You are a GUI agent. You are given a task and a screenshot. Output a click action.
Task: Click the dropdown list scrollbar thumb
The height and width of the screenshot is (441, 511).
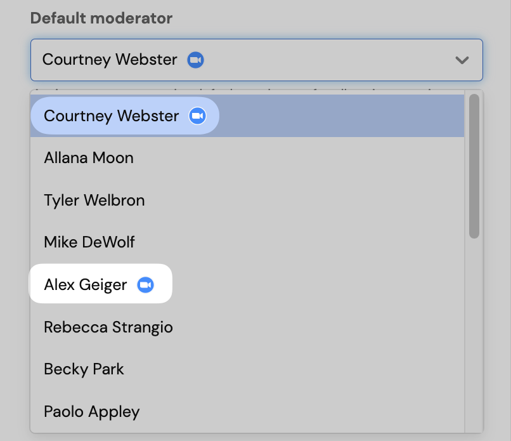click(474, 166)
